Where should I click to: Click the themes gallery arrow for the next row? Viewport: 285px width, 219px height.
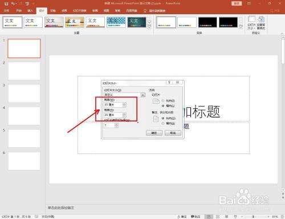[149, 22]
